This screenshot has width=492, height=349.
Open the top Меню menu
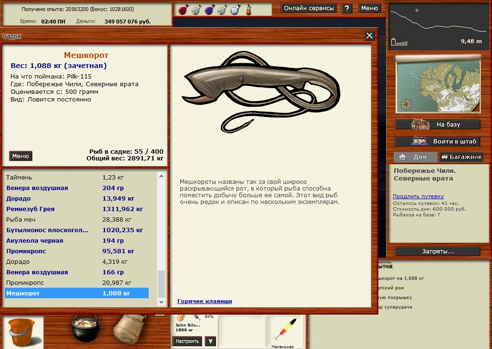(369, 8)
